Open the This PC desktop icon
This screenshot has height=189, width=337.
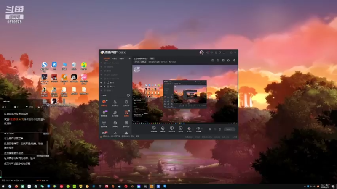coord(64,66)
